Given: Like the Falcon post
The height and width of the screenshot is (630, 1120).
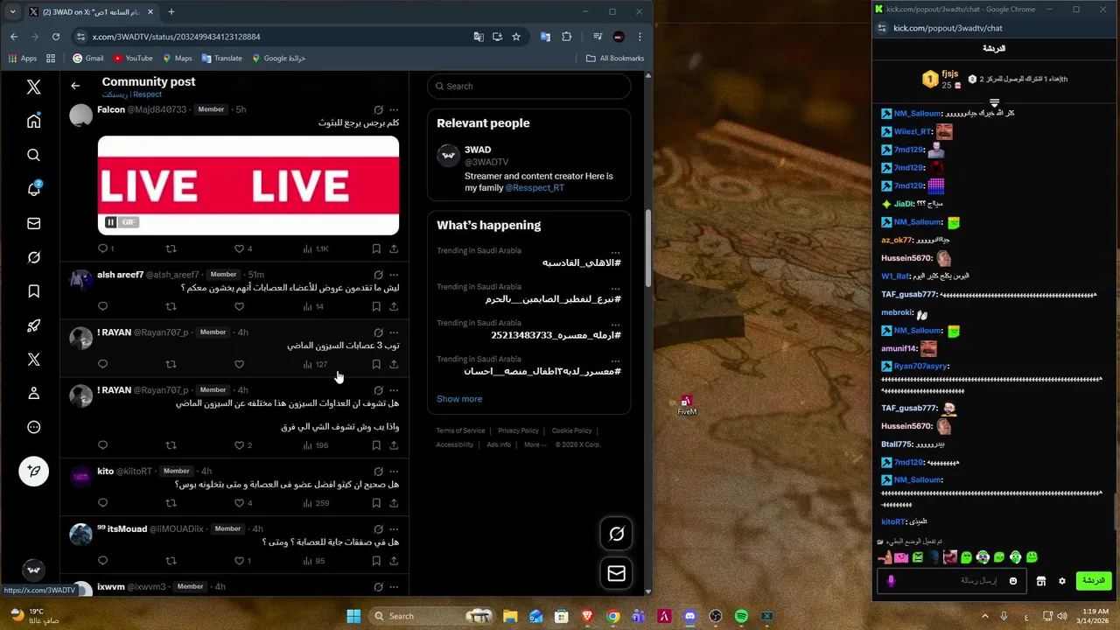Looking at the screenshot, I should [x=239, y=248].
